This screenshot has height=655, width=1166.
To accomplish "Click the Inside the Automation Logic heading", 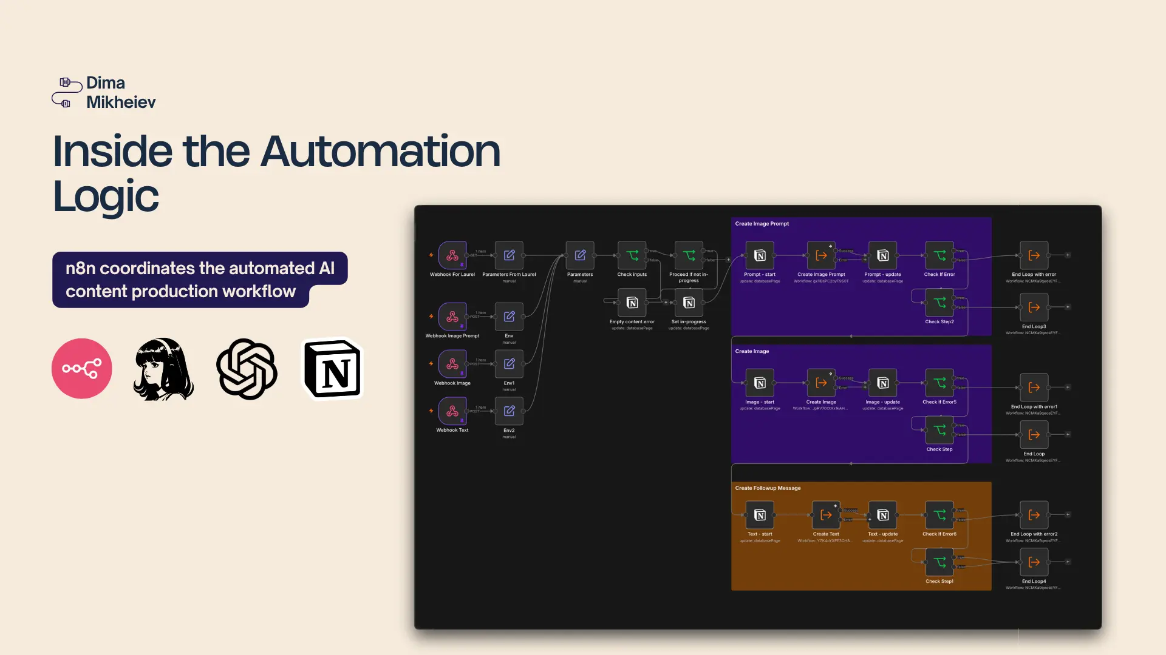I will (277, 173).
